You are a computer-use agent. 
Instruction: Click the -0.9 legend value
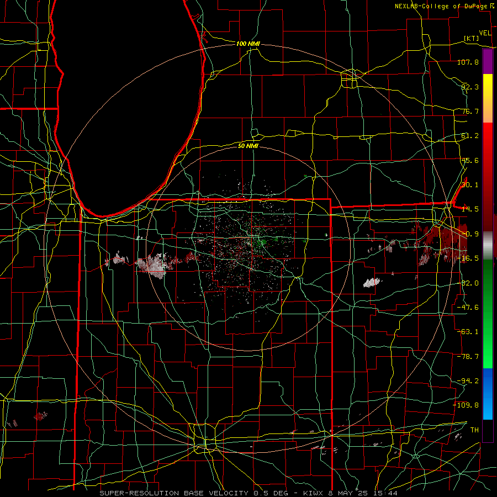point(470,234)
